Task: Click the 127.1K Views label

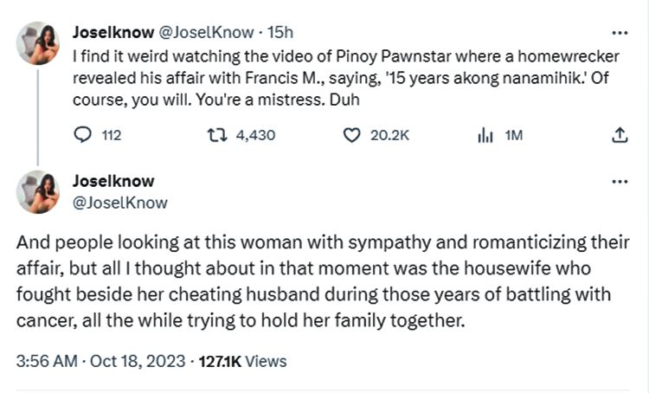Action: pos(245,361)
